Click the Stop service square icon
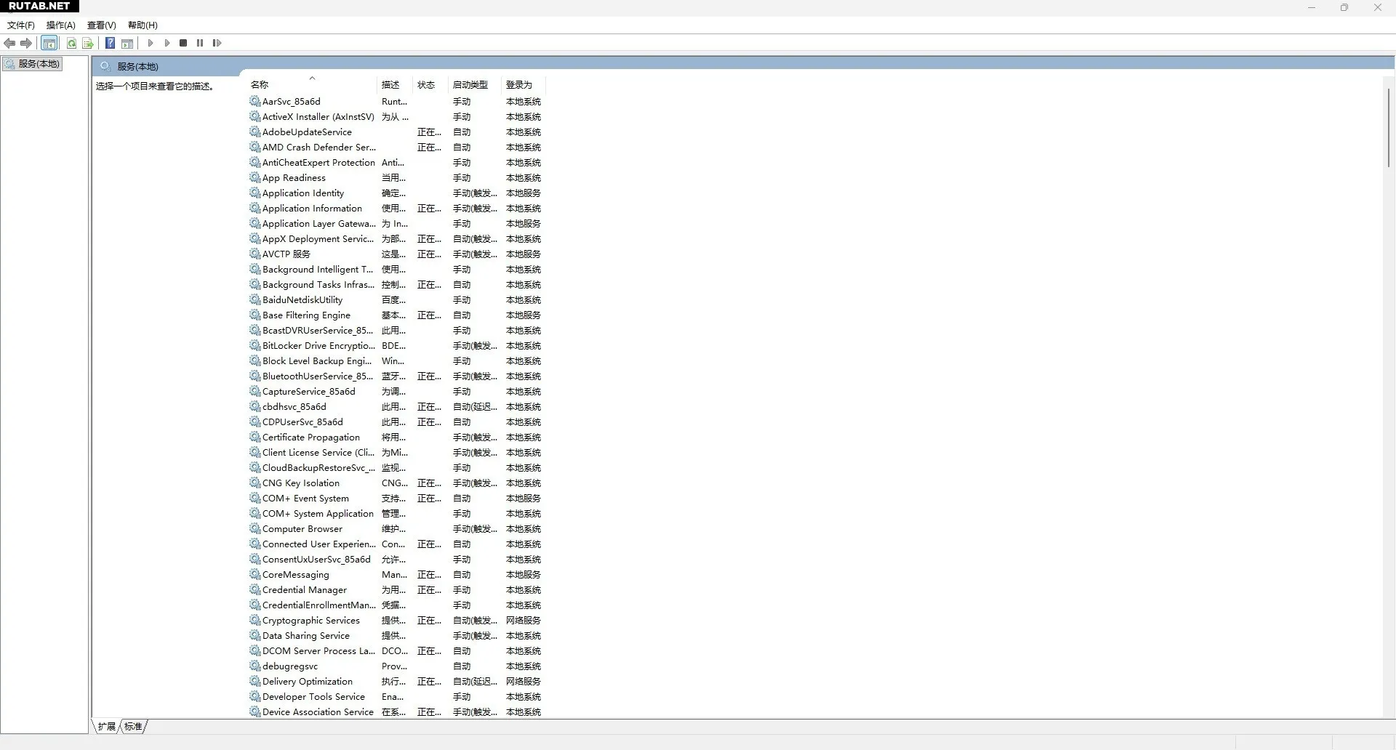This screenshot has height=750, width=1396. pos(183,44)
